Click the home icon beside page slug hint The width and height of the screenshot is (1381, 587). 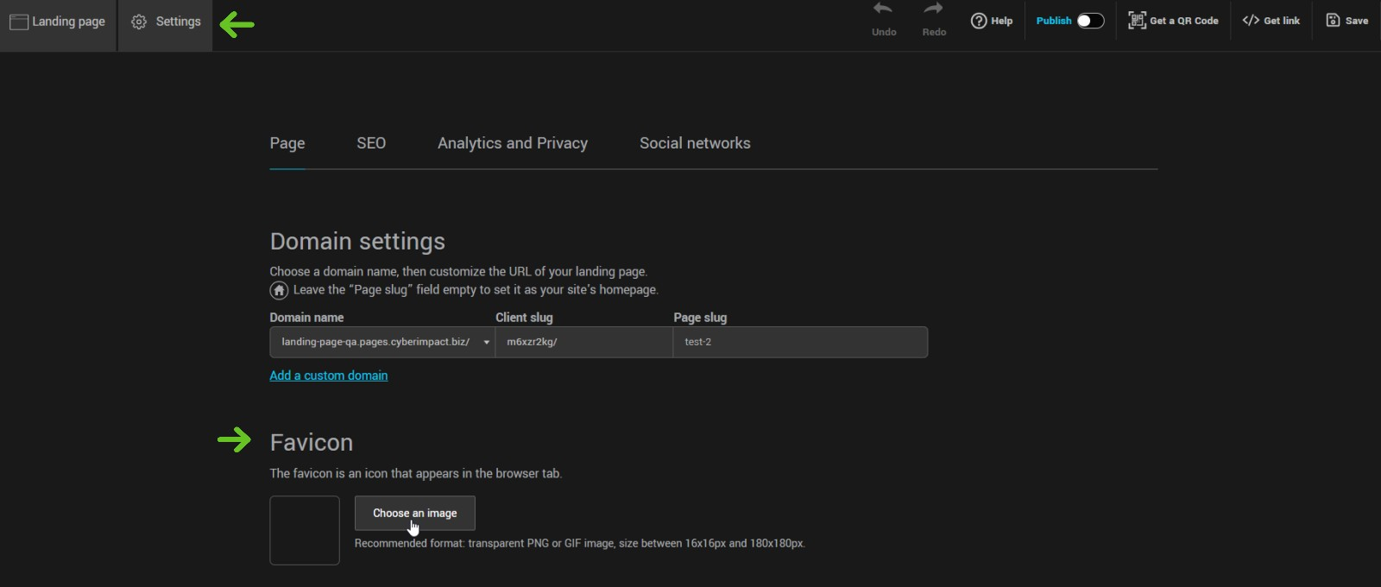pyautogui.click(x=279, y=290)
